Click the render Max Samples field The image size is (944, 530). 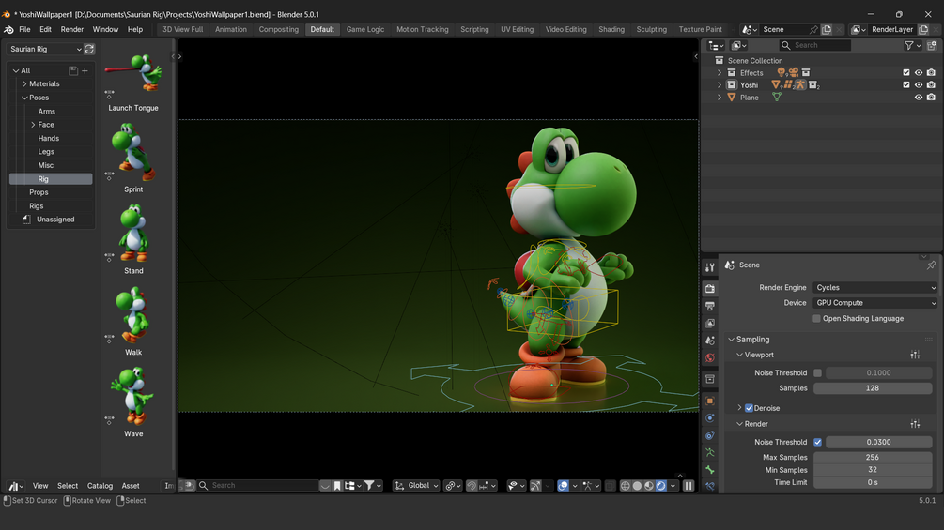coord(873,458)
